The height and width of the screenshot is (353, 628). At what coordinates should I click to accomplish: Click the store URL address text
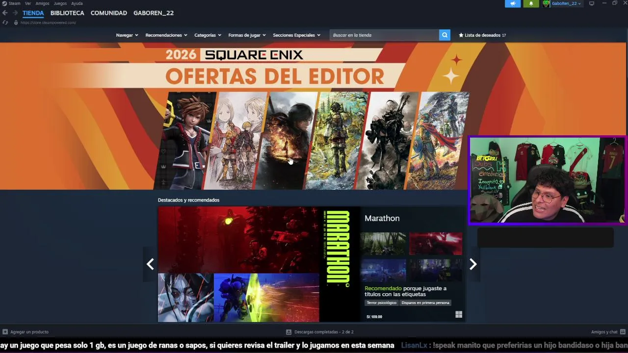(x=48, y=23)
